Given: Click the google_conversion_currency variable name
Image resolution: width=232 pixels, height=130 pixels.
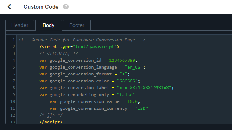Looking at the screenshot, I should [94, 108].
